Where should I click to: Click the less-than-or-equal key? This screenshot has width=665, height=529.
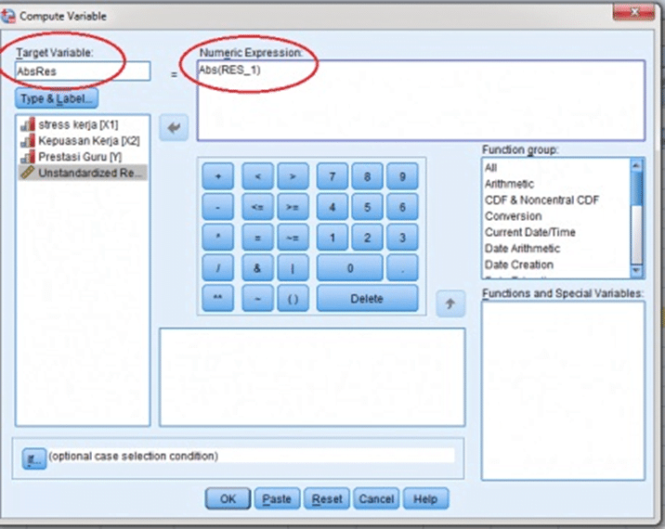257,207
